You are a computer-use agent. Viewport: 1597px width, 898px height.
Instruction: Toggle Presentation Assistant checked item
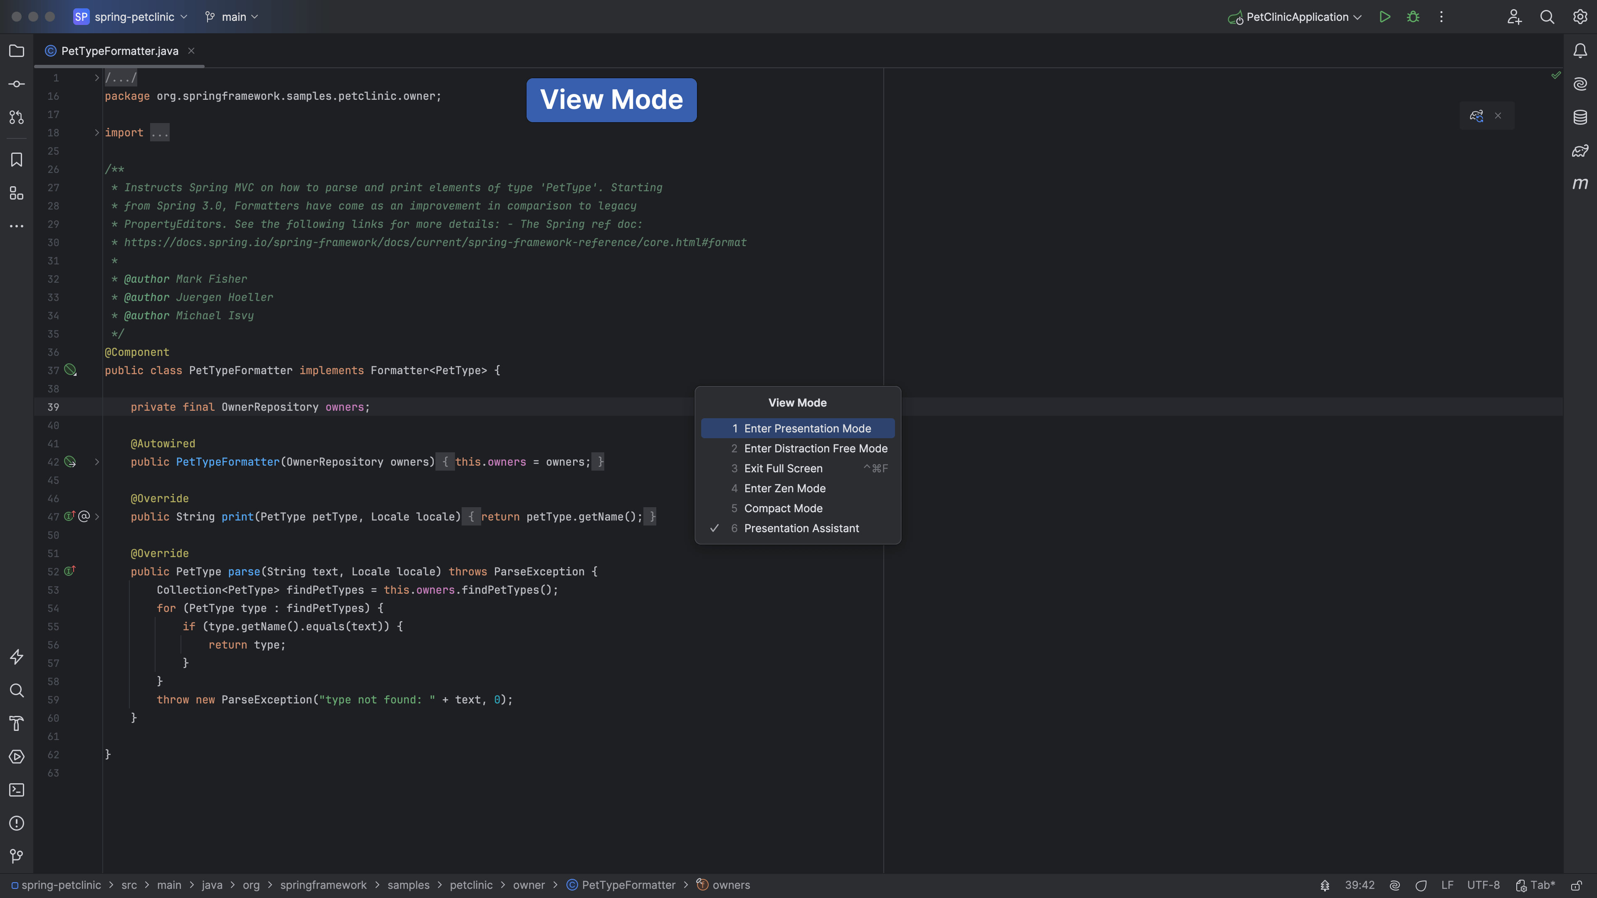[801, 528]
